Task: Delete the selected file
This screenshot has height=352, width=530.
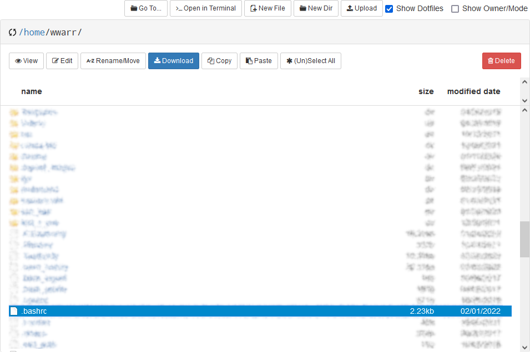Action: click(502, 61)
